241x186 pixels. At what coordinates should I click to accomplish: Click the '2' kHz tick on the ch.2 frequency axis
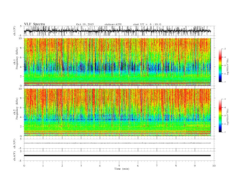click(x=21, y=127)
